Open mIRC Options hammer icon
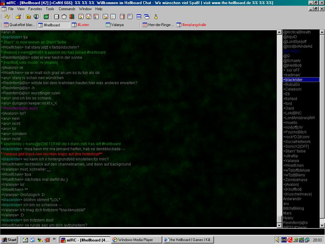 18,17
